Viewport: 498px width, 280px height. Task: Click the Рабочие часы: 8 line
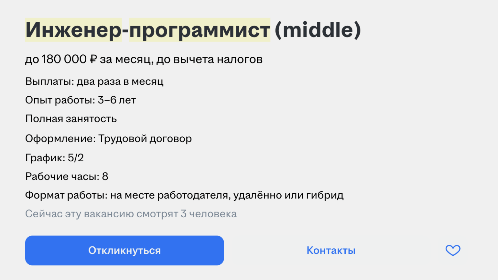67,177
